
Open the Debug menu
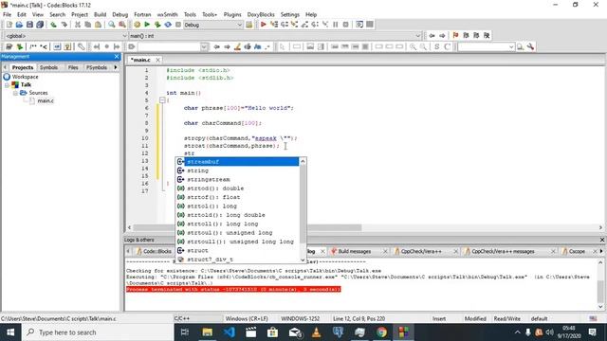120,15
